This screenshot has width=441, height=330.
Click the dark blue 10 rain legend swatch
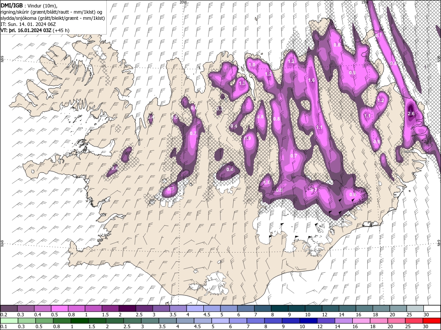point(308,321)
